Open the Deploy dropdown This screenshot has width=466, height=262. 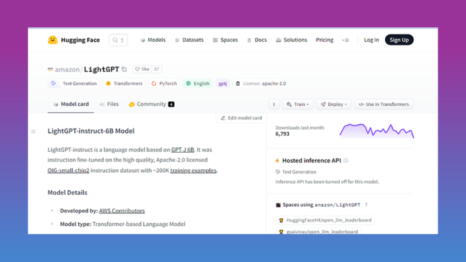click(334, 104)
